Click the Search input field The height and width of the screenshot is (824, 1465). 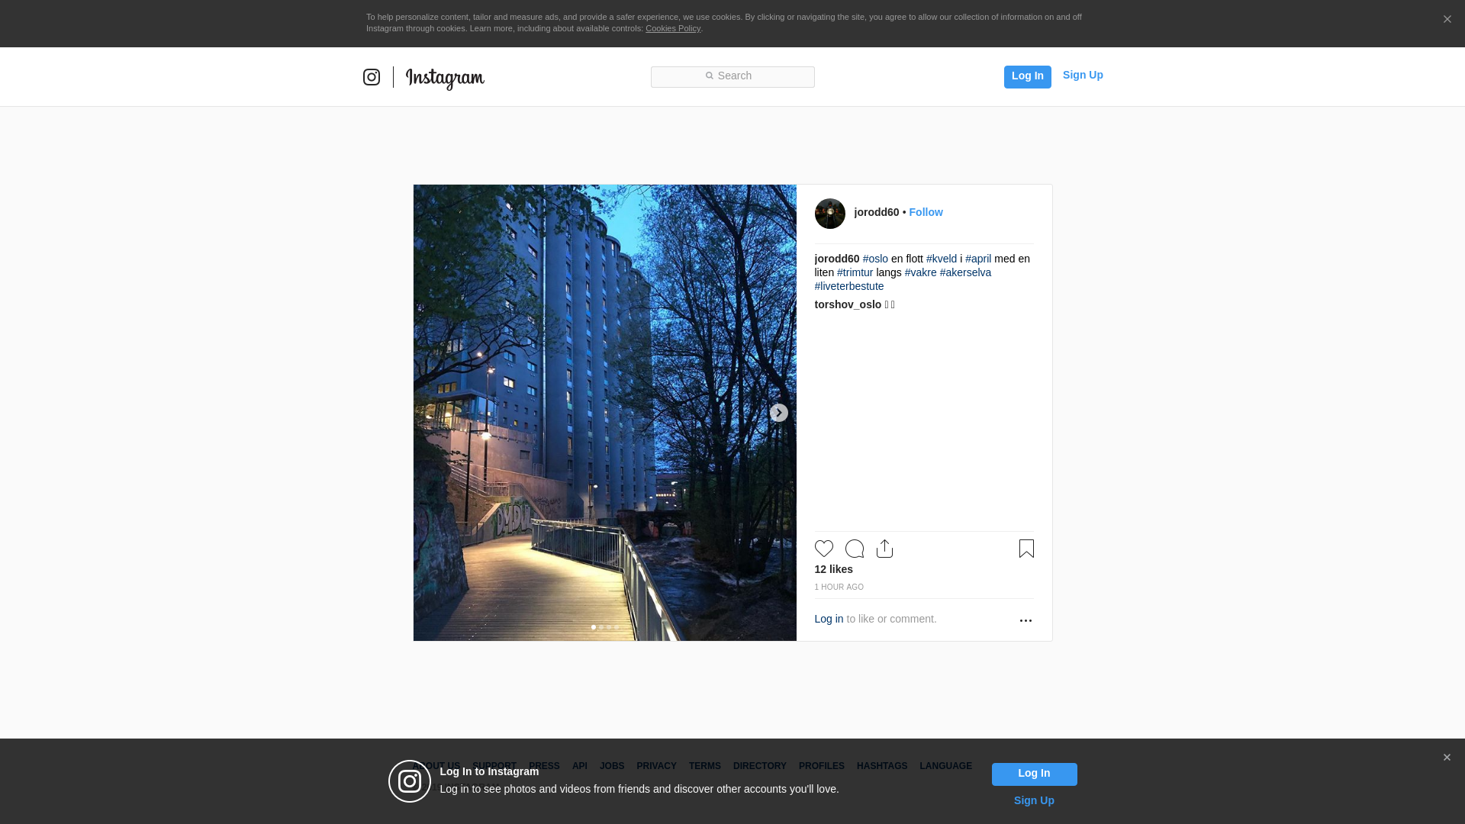click(732, 76)
